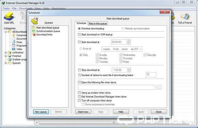The width and height of the screenshot is (198, 128).
Task: Open the Registration menu
Action: 59,9
